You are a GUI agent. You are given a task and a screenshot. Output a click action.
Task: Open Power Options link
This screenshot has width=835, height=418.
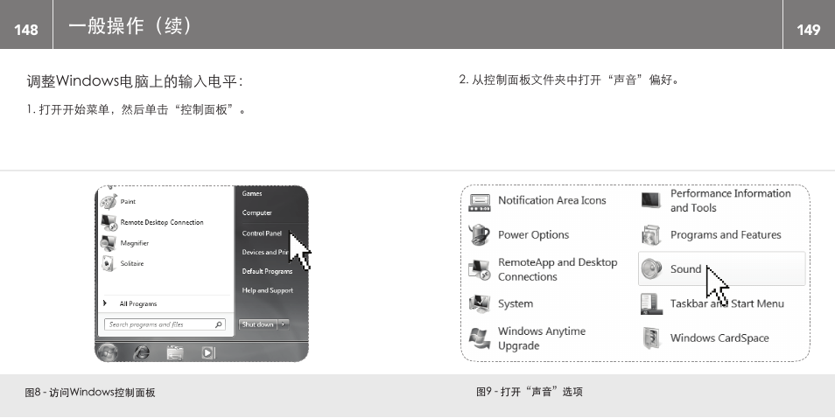point(533,235)
